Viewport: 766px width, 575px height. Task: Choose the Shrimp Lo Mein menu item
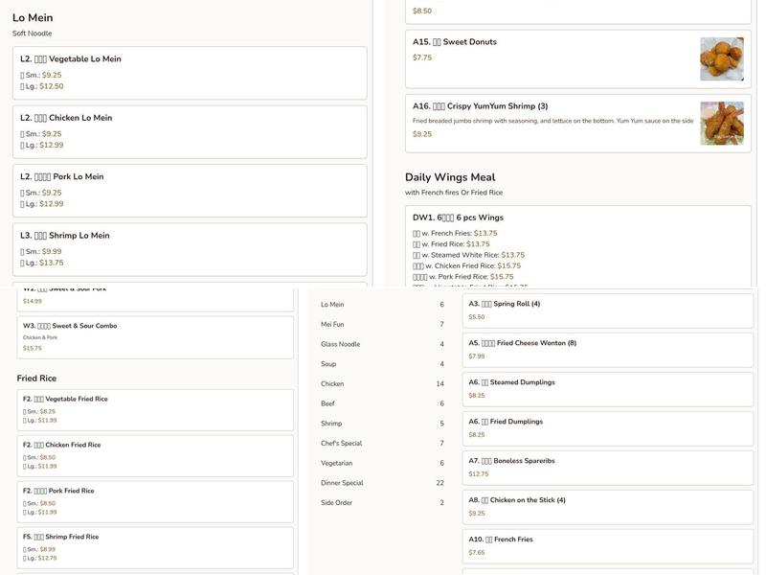coord(190,249)
